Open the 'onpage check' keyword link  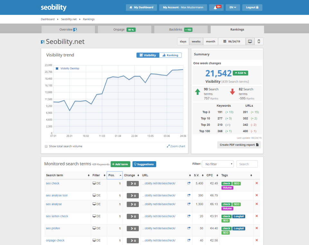click(55, 240)
